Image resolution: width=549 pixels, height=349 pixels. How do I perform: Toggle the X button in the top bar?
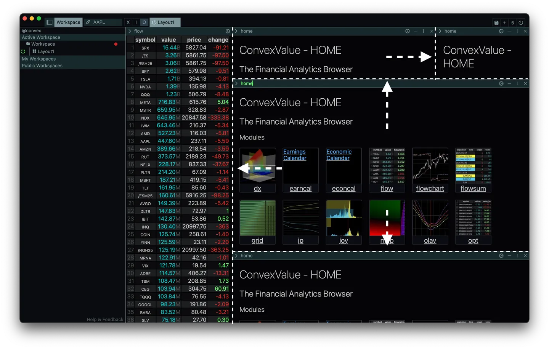pyautogui.click(x=128, y=22)
